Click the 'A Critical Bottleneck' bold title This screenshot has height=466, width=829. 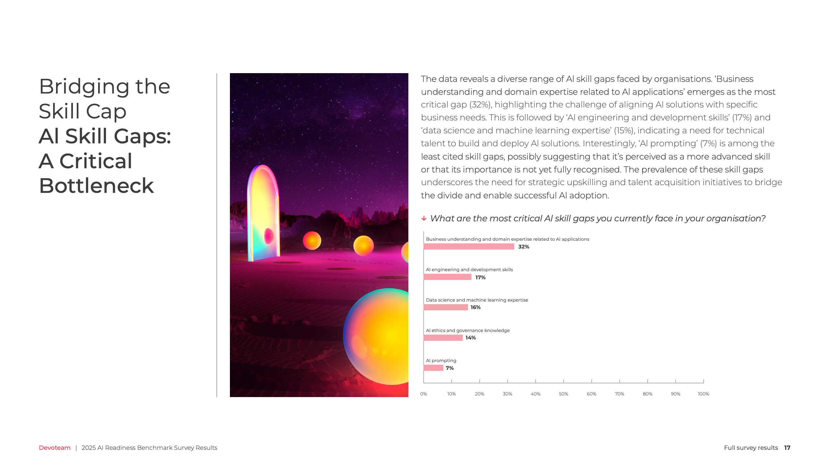pos(97,173)
